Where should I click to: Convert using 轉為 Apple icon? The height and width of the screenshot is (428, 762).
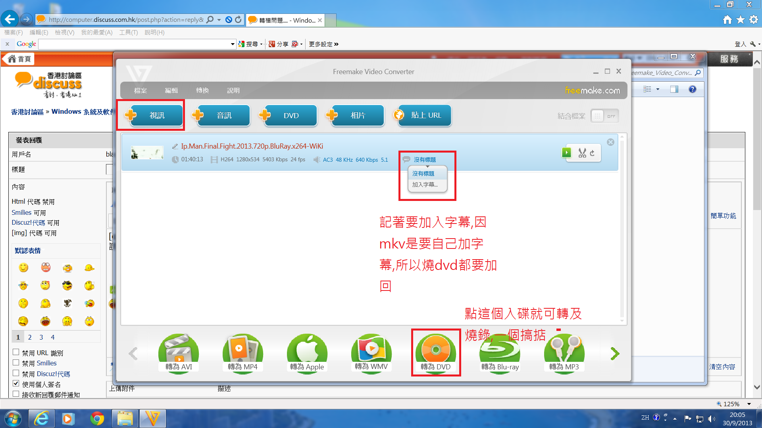pos(307,353)
